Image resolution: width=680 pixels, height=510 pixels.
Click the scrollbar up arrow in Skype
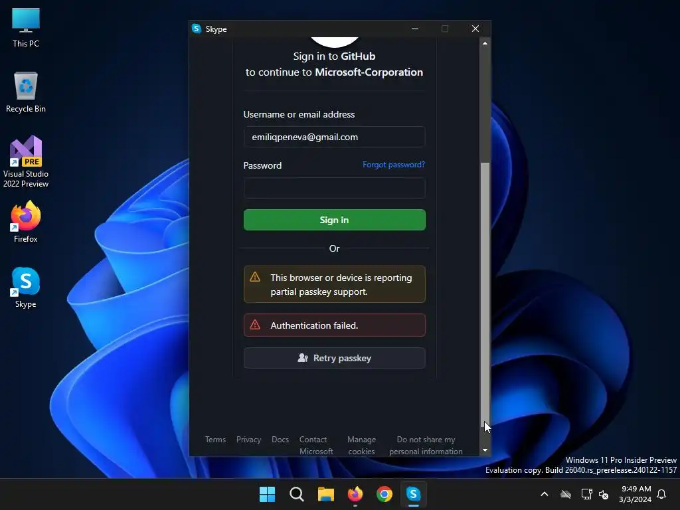pyautogui.click(x=485, y=43)
